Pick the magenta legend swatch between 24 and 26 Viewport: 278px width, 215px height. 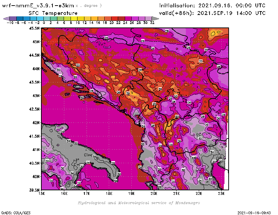tap(128, 18)
